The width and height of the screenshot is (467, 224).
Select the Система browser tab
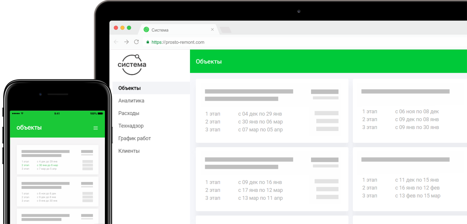click(x=178, y=30)
